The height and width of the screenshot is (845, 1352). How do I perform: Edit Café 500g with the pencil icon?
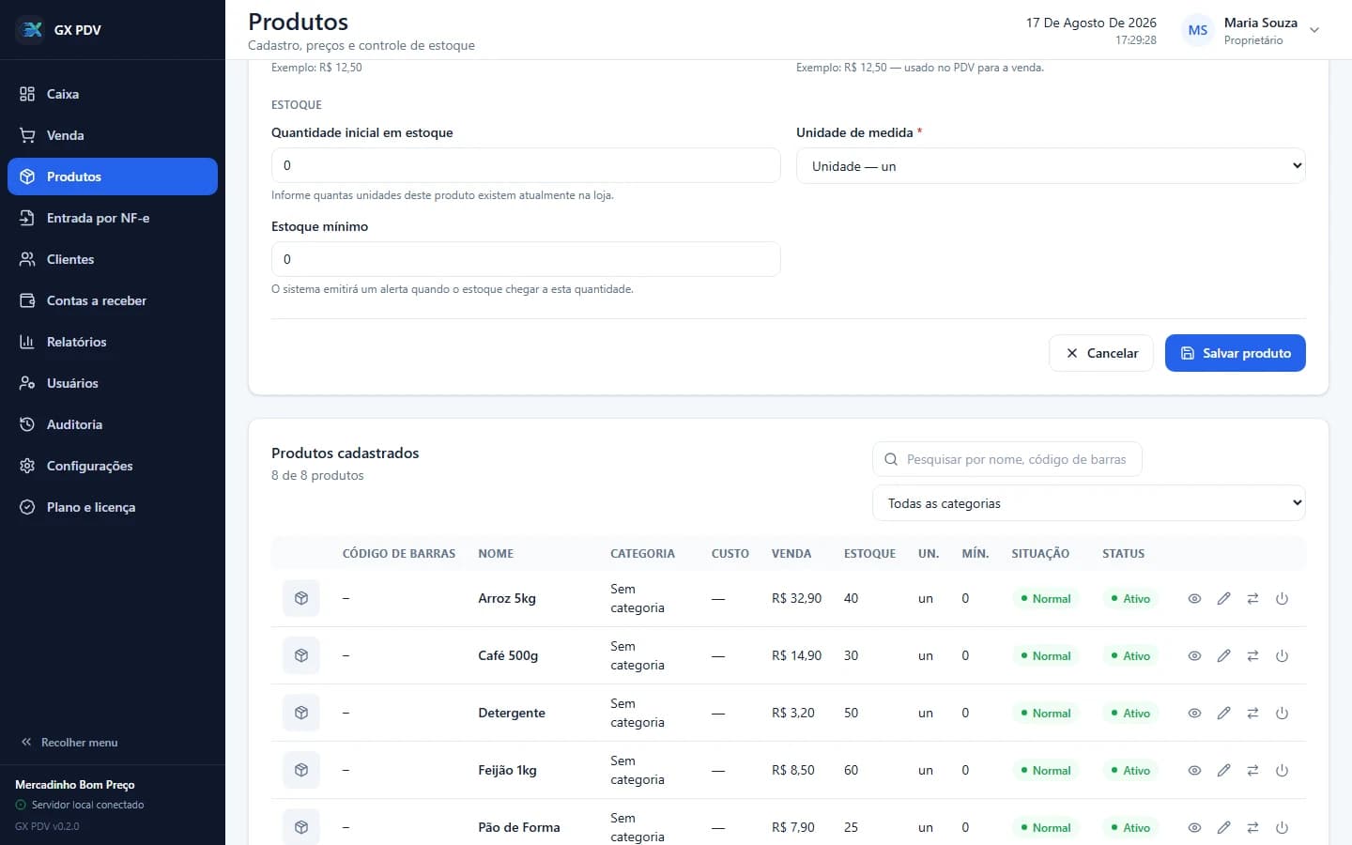(x=1223, y=656)
